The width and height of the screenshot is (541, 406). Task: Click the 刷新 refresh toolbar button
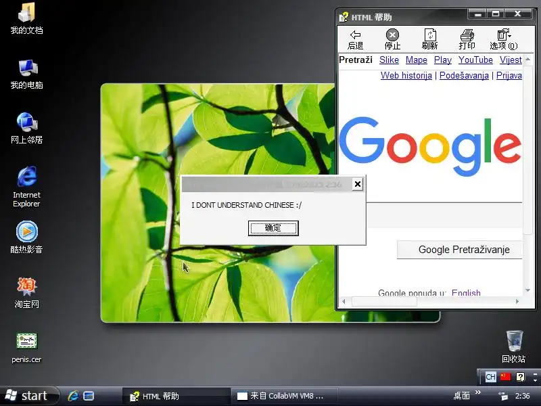click(430, 40)
